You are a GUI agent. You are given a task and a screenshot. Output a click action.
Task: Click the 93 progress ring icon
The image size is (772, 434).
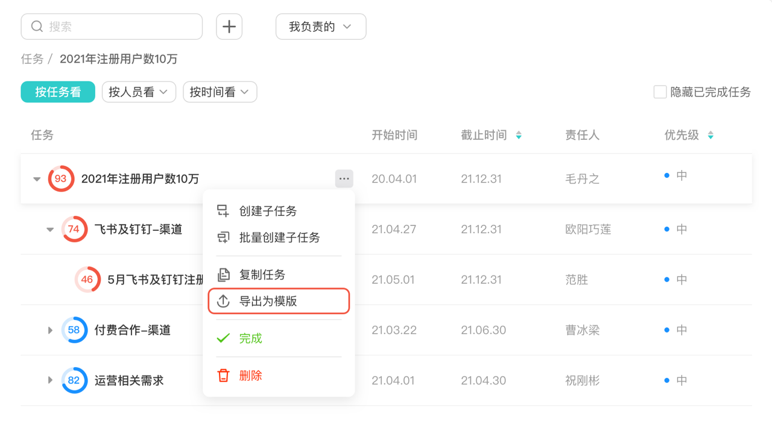tap(61, 178)
